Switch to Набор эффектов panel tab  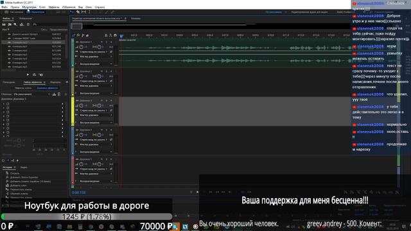pos(33,82)
